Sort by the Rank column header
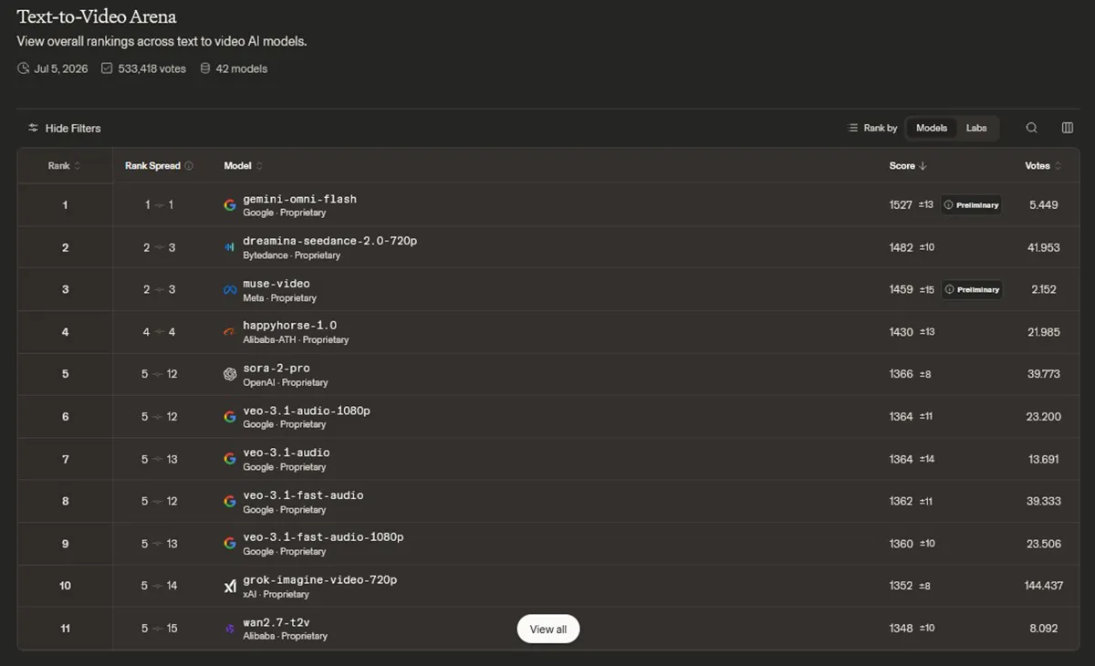Screen dimensions: 1095x666 point(64,166)
